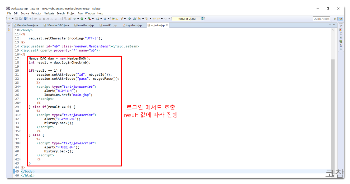Click the heap status 166M of 256M bar
The height and width of the screenshot is (184, 350).
pos(186,19)
